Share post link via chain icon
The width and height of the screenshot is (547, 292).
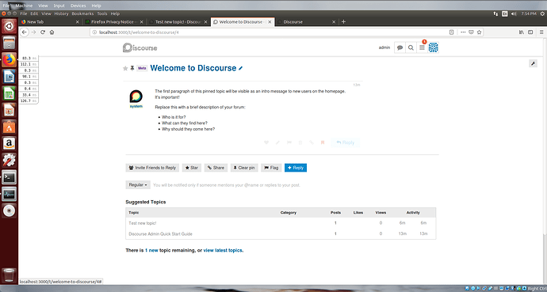(x=312, y=142)
